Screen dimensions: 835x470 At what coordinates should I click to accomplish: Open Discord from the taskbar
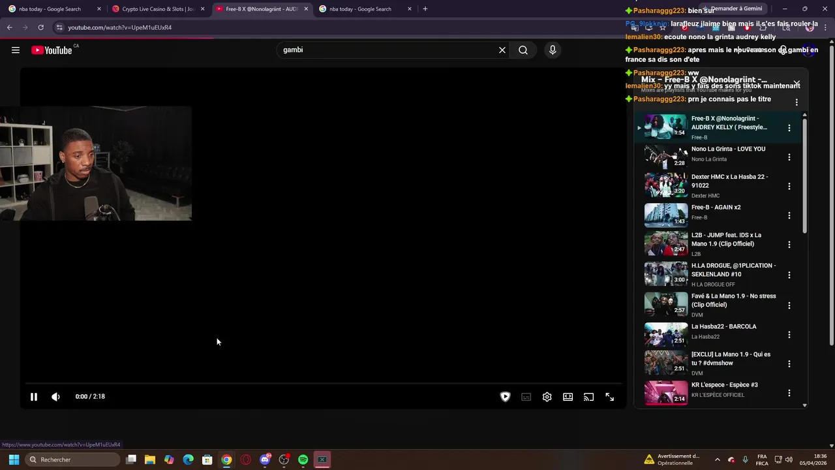(x=265, y=460)
